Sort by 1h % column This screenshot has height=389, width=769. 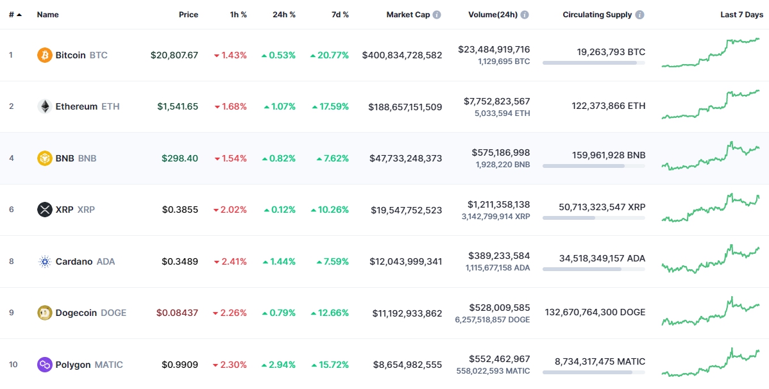[239, 15]
